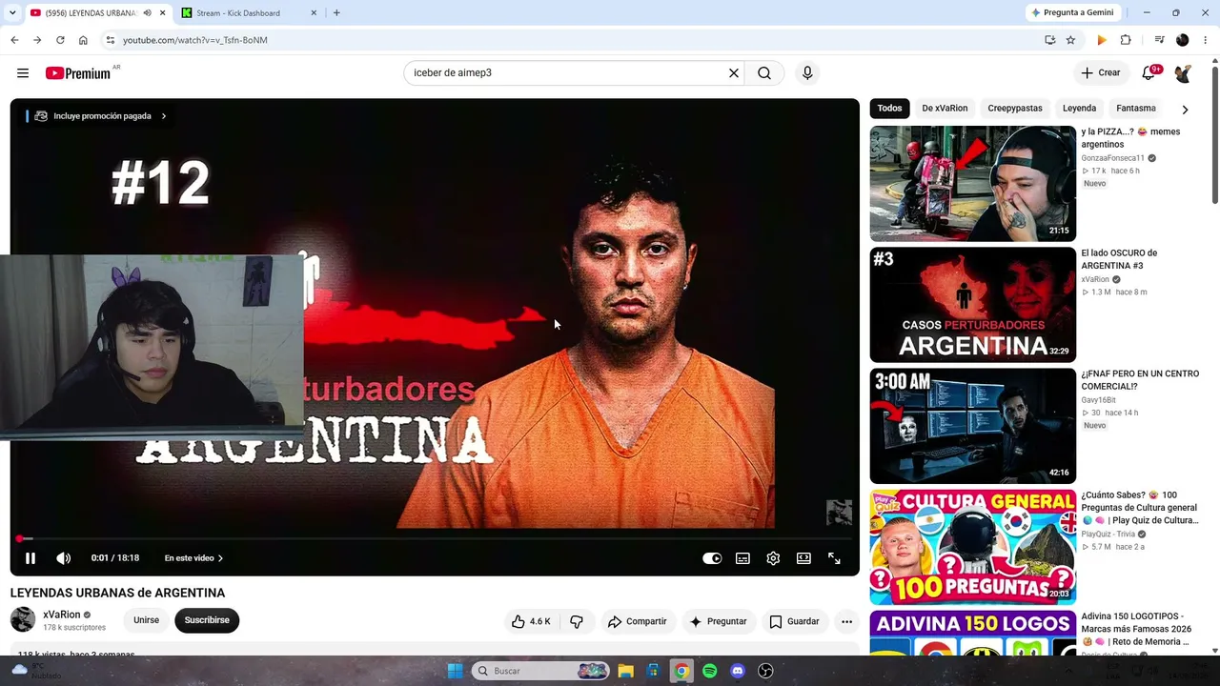Pause the video
This screenshot has width=1220, height=686.
point(30,558)
